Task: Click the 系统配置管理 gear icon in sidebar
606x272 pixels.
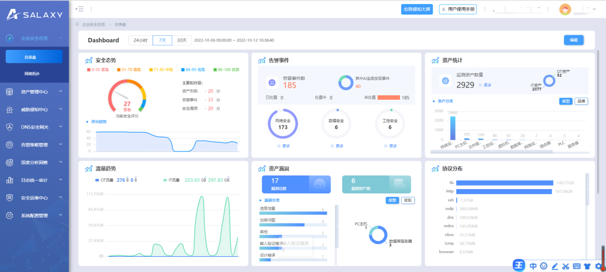Action: click(x=9, y=215)
